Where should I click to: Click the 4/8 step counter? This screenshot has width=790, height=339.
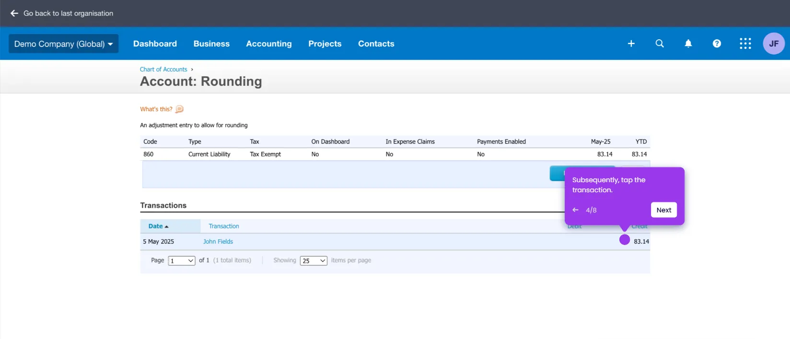coord(591,210)
